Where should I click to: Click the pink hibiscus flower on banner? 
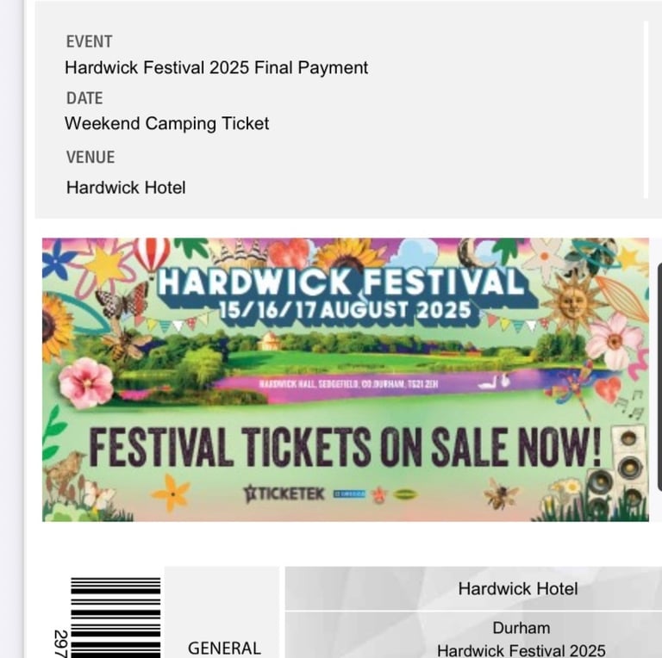tap(86, 383)
